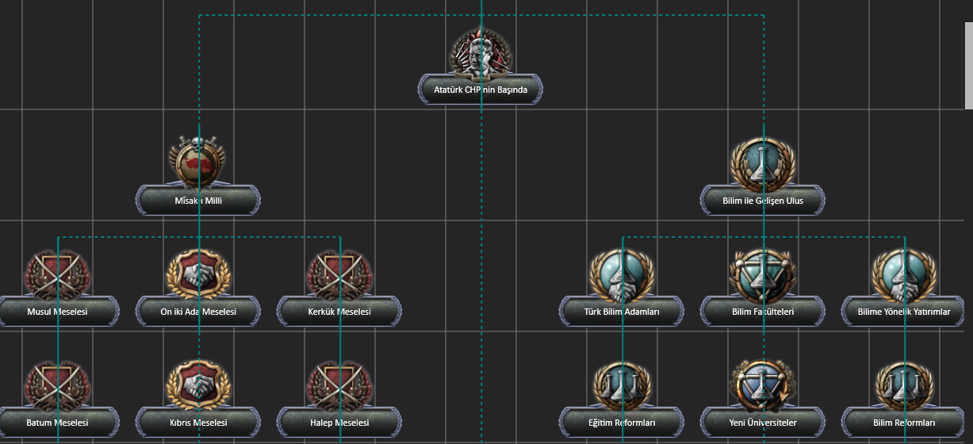Screen dimensions: 973x444
Task: Select the Batum Meselesi focus label
Action: click(57, 423)
